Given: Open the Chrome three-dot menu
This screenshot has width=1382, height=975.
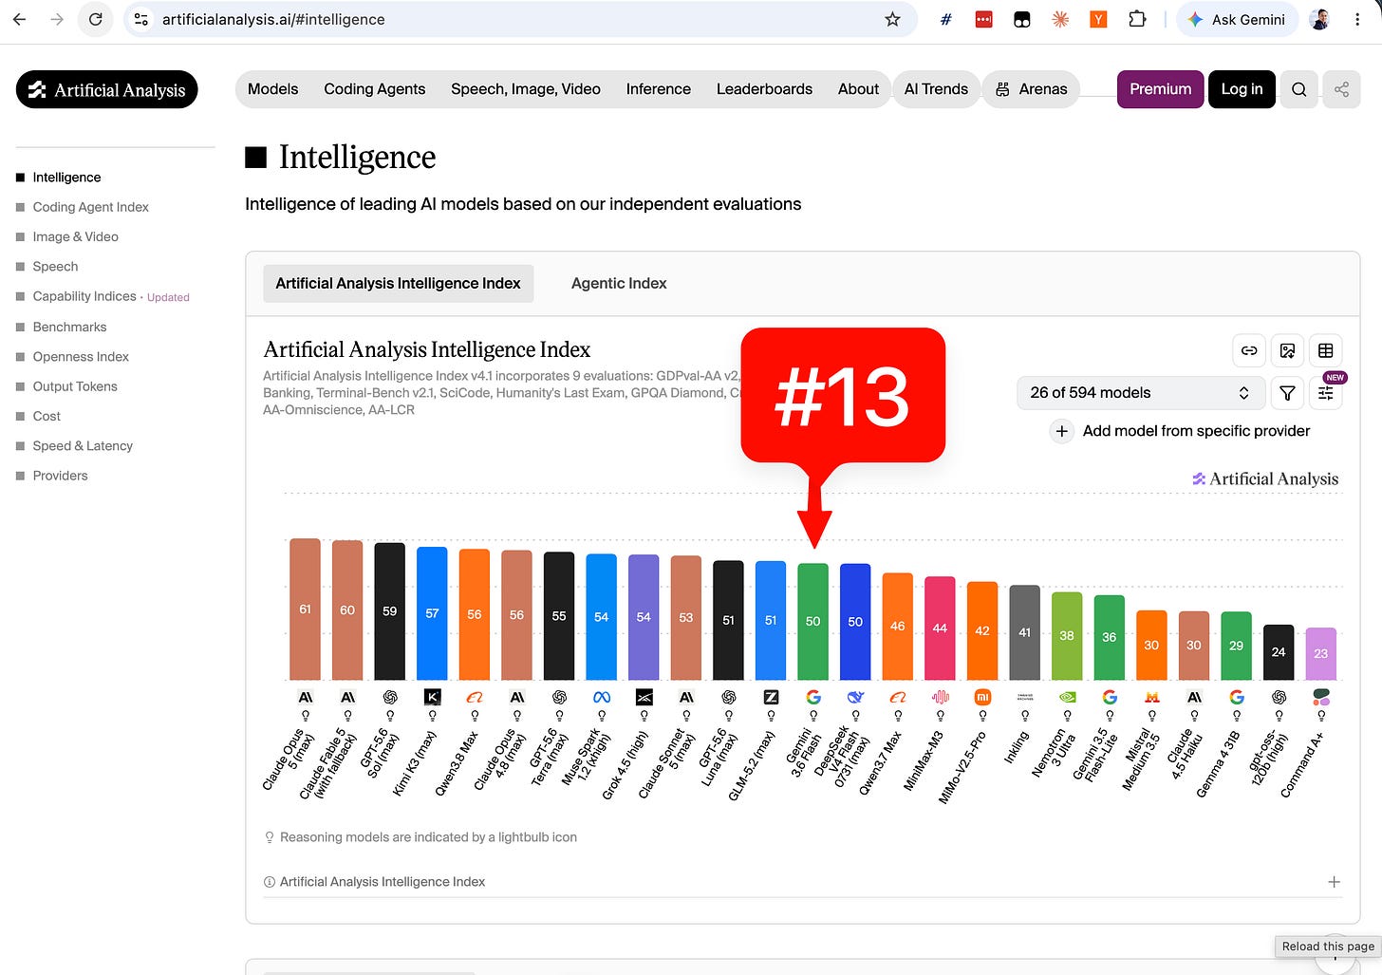Looking at the screenshot, I should [x=1357, y=19].
